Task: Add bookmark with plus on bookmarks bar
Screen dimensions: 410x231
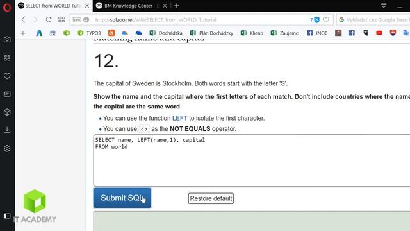Action: [23, 33]
